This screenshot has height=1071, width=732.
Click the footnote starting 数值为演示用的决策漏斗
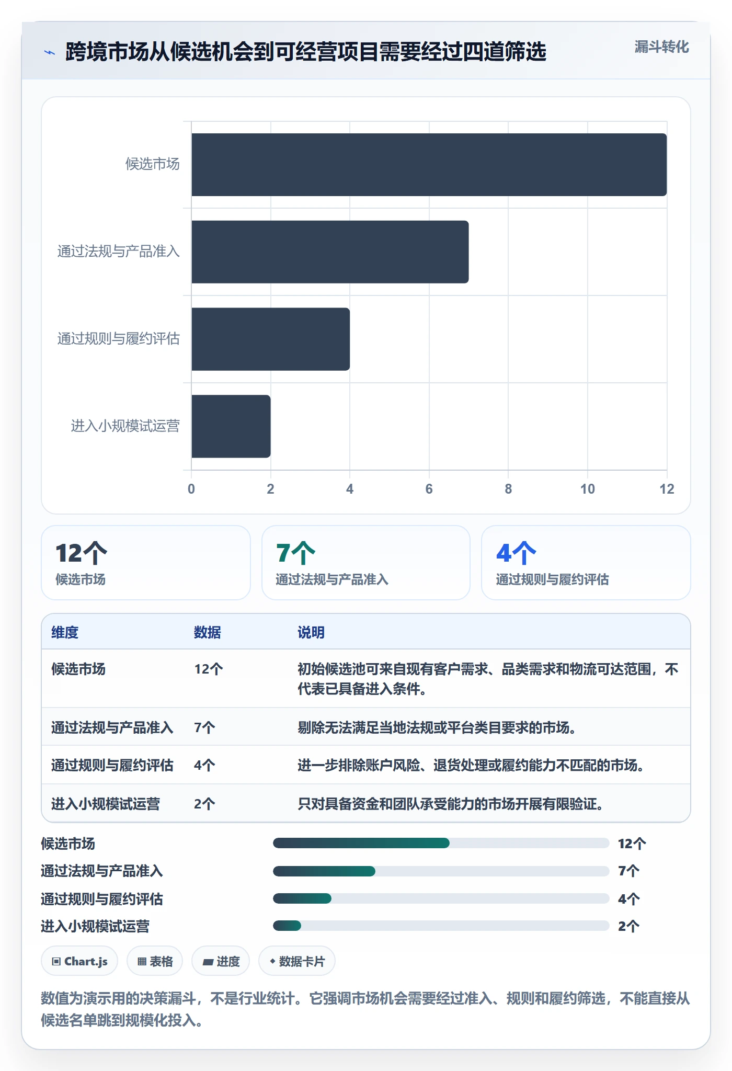(365, 1009)
